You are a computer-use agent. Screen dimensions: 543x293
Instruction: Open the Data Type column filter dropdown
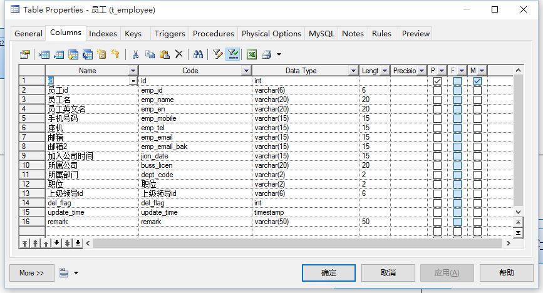353,71
